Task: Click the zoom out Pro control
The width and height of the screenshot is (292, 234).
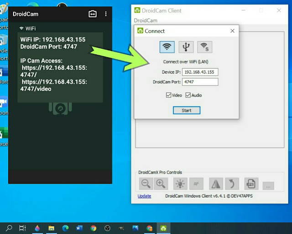Action: coord(146,184)
